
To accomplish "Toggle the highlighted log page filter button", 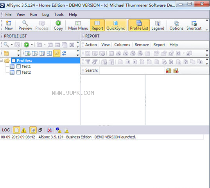I will point(16,130).
